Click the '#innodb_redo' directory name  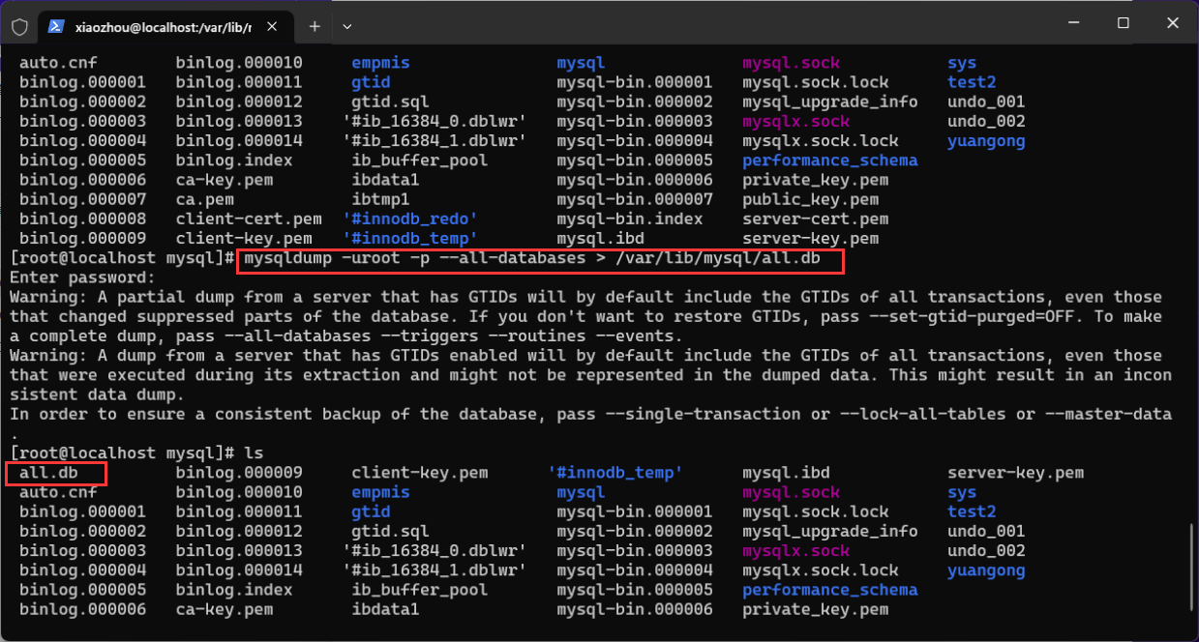click(x=410, y=219)
